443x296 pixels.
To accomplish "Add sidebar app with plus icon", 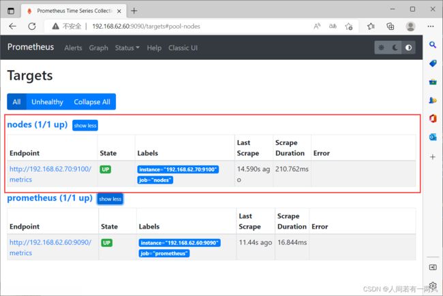I will [433, 157].
